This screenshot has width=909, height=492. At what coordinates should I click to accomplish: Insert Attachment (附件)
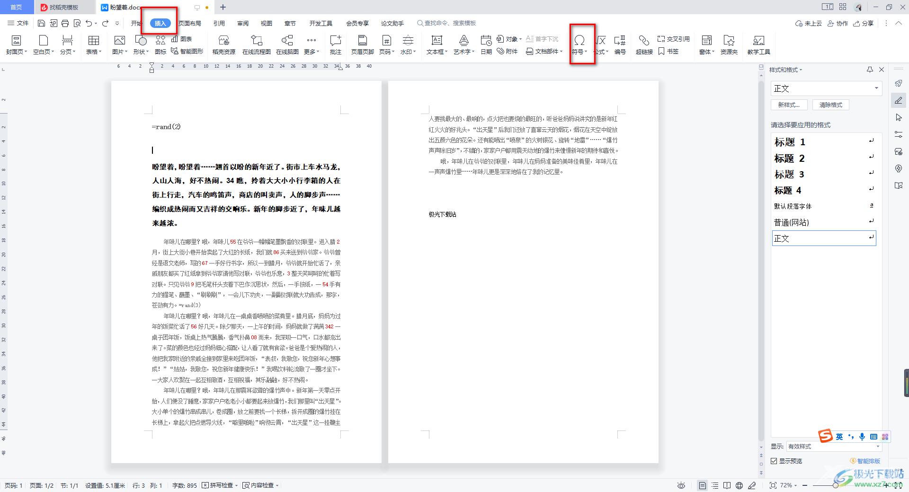508,51
